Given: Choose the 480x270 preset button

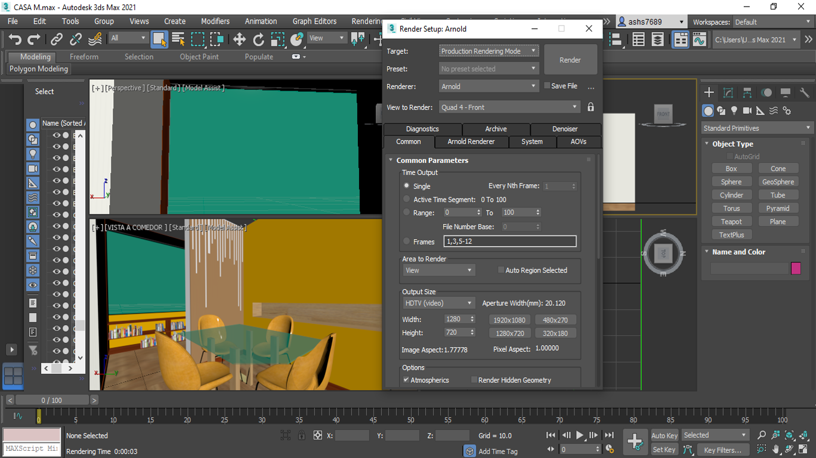Looking at the screenshot, I should 555,320.
